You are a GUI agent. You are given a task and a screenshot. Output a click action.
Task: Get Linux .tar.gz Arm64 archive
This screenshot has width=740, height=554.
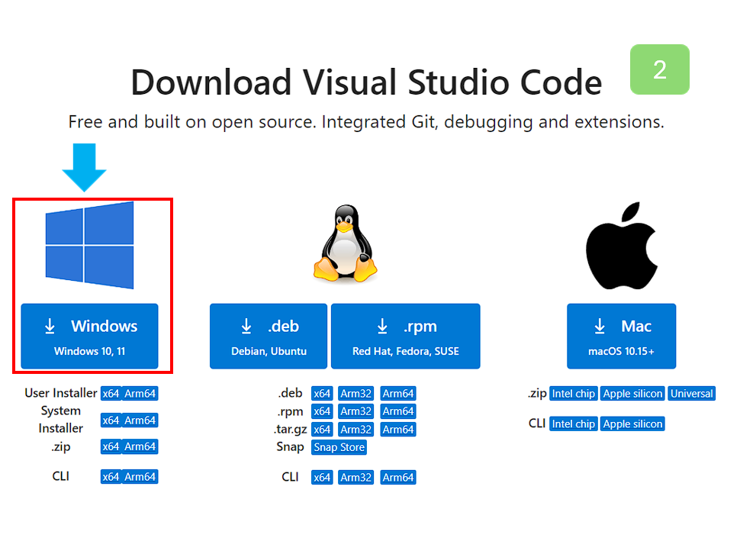click(398, 430)
